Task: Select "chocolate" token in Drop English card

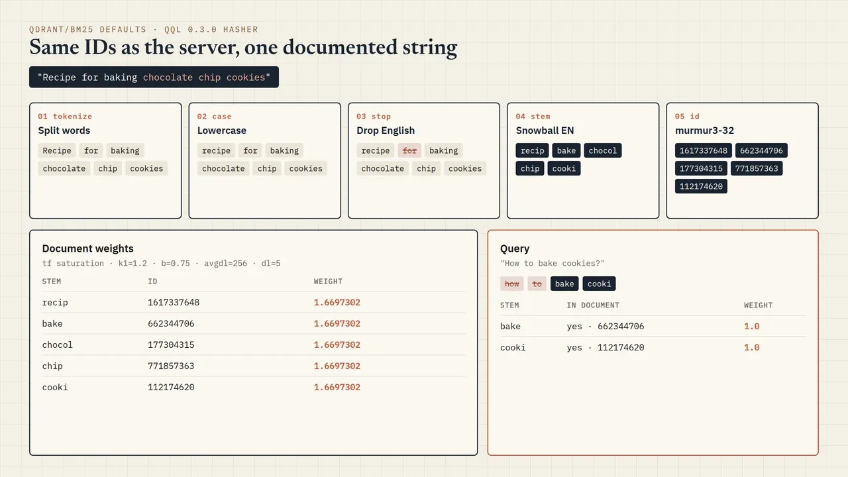Action: click(383, 168)
